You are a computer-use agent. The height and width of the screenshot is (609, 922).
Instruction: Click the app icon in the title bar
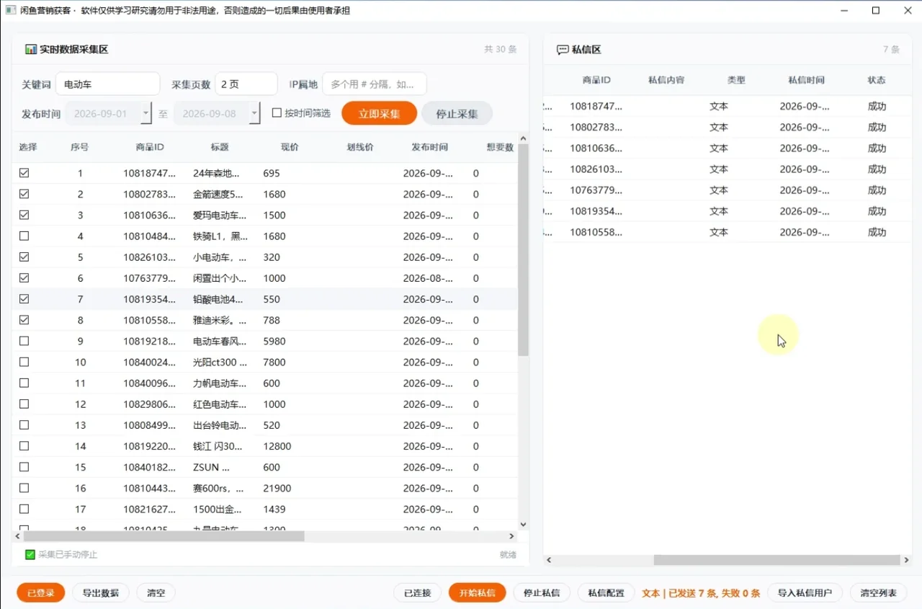point(10,10)
